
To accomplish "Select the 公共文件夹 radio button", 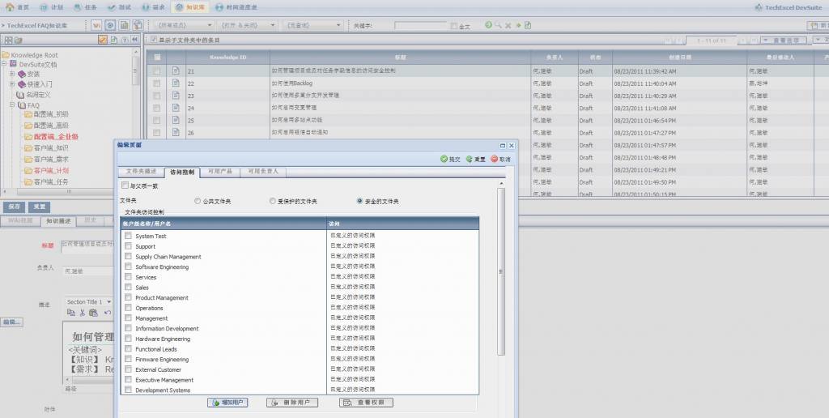I will click(x=198, y=200).
